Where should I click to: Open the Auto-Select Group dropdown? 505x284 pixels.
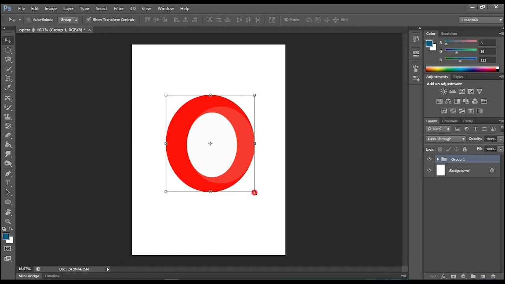[x=68, y=20]
